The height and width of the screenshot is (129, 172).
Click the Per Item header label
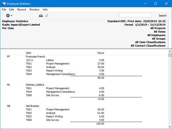[x=8, y=28]
